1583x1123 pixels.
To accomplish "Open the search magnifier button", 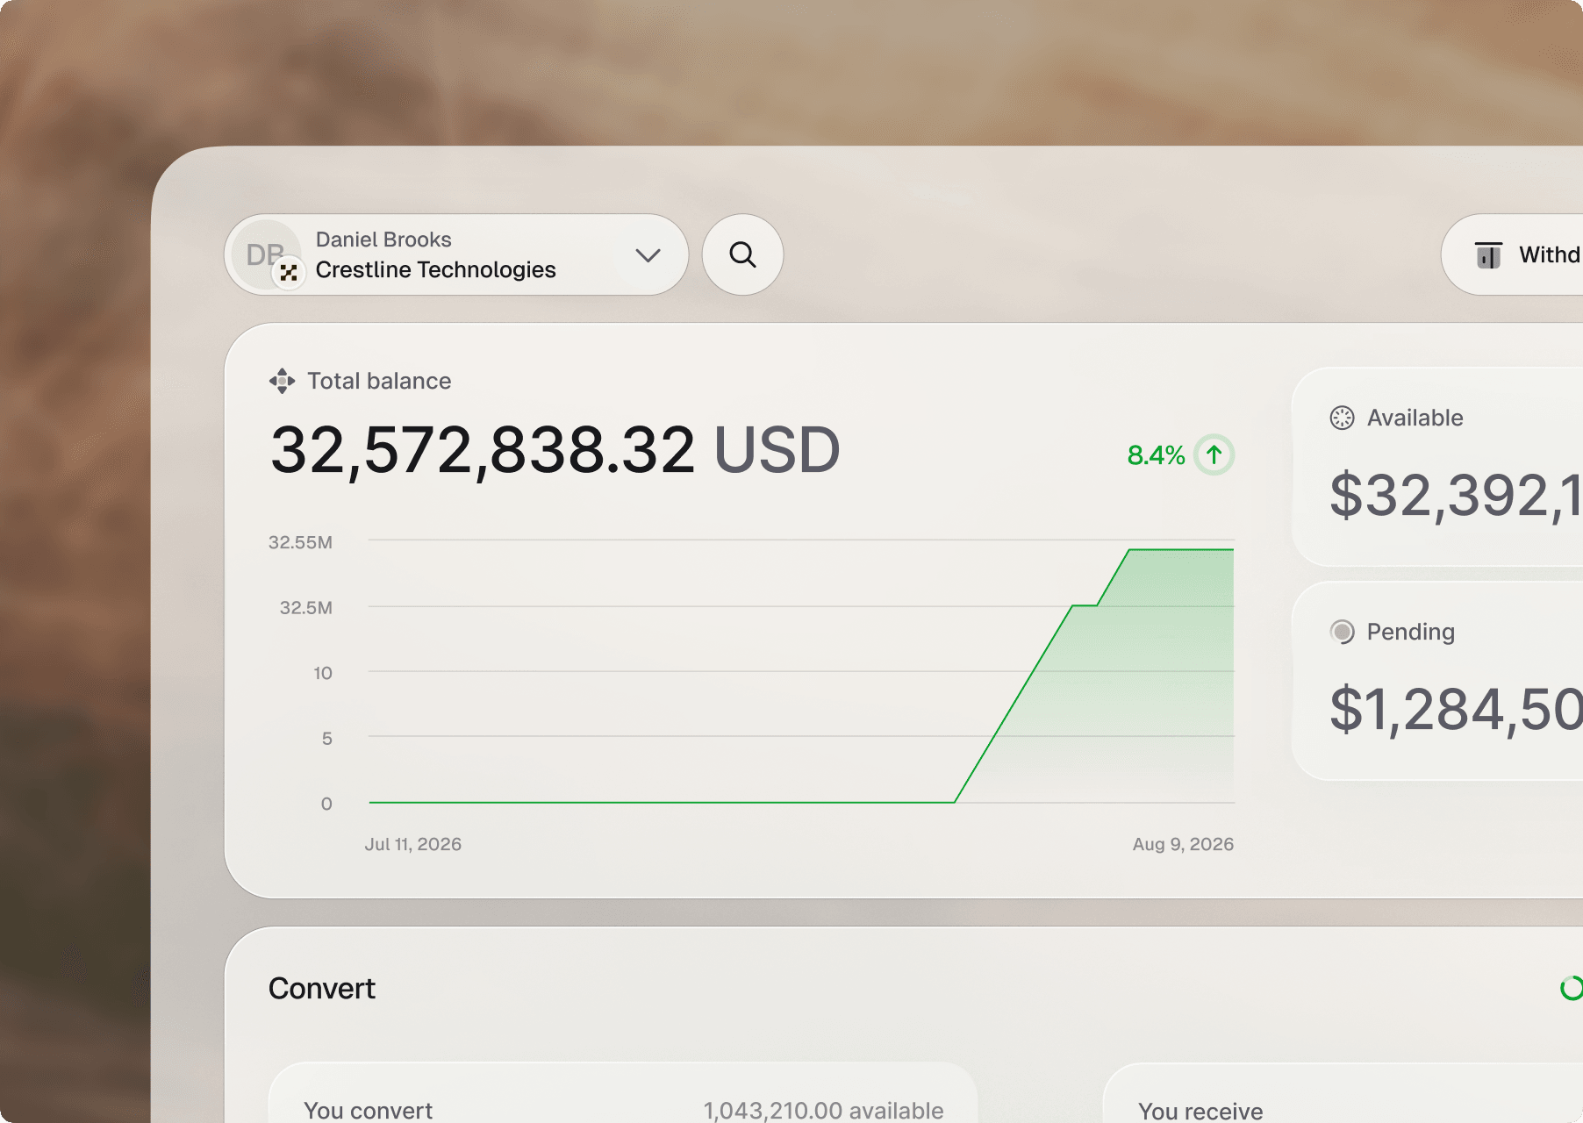I will pyautogui.click(x=742, y=254).
